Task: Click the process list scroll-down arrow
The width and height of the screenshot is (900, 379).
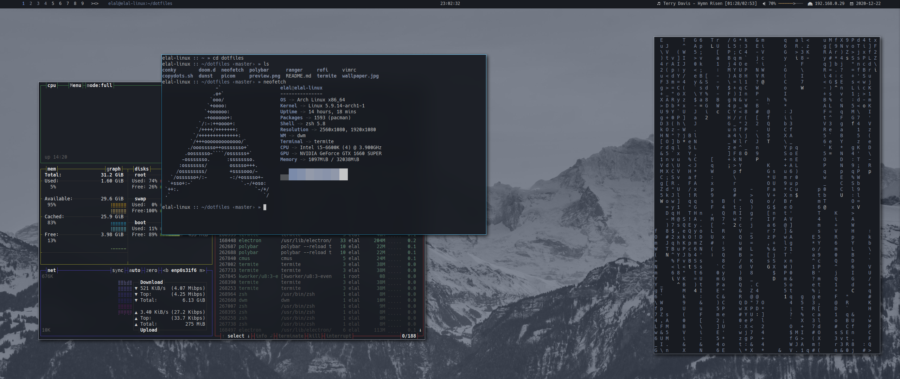Action: click(420, 330)
